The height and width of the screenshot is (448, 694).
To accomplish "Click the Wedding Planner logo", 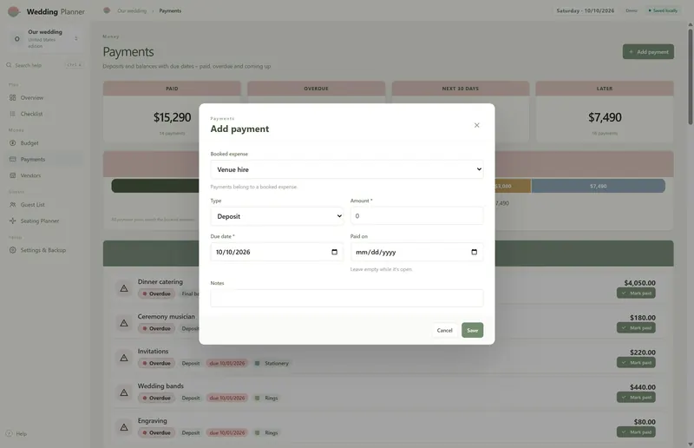I will point(14,11).
